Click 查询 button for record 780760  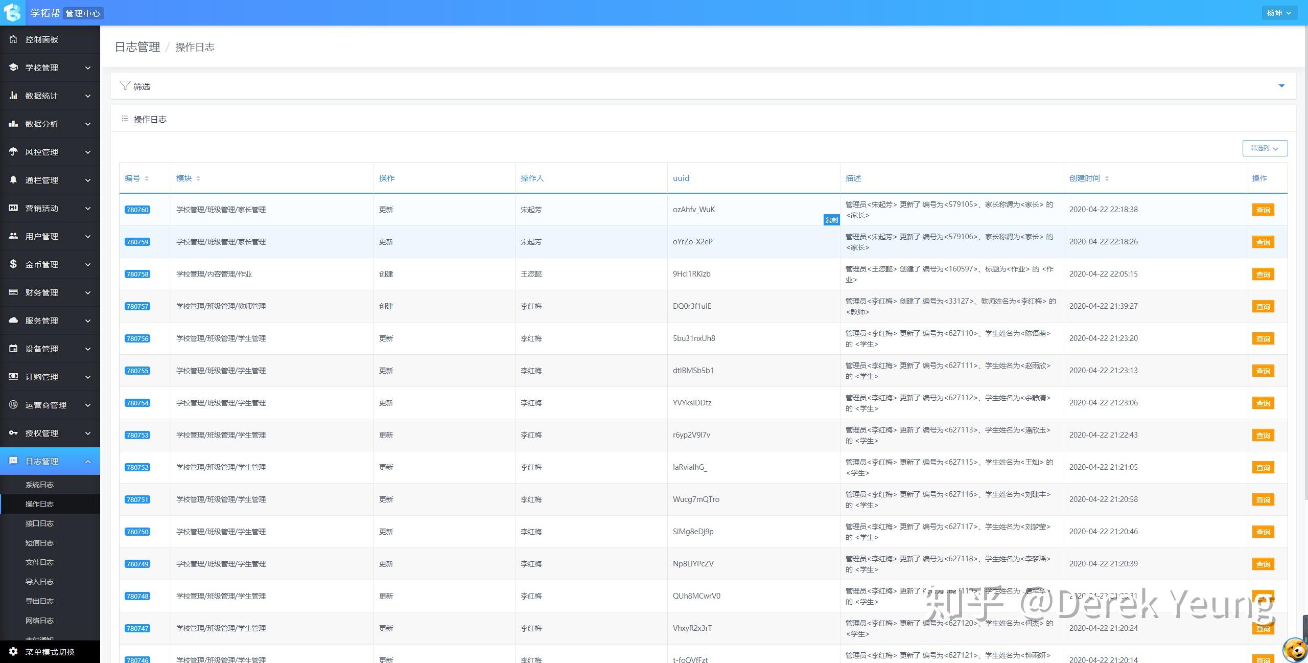pyautogui.click(x=1263, y=210)
